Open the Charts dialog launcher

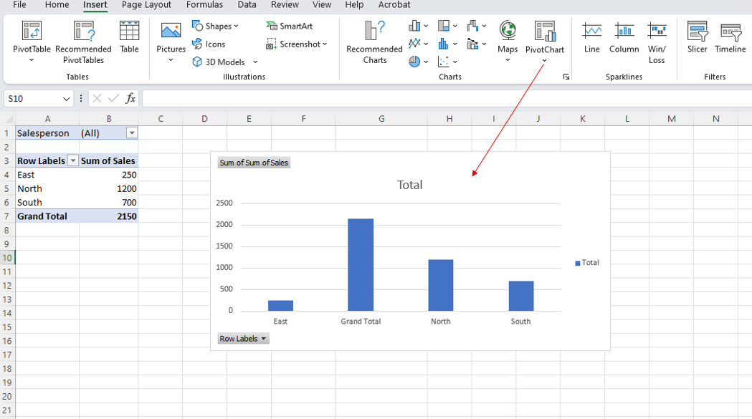[566, 77]
